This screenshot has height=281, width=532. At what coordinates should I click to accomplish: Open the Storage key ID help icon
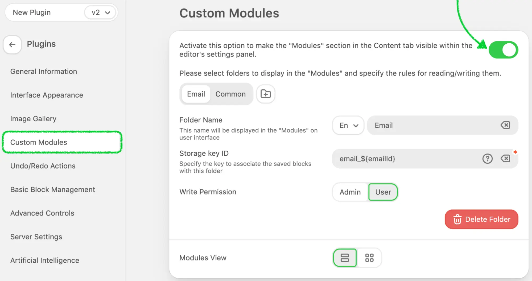pyautogui.click(x=487, y=159)
